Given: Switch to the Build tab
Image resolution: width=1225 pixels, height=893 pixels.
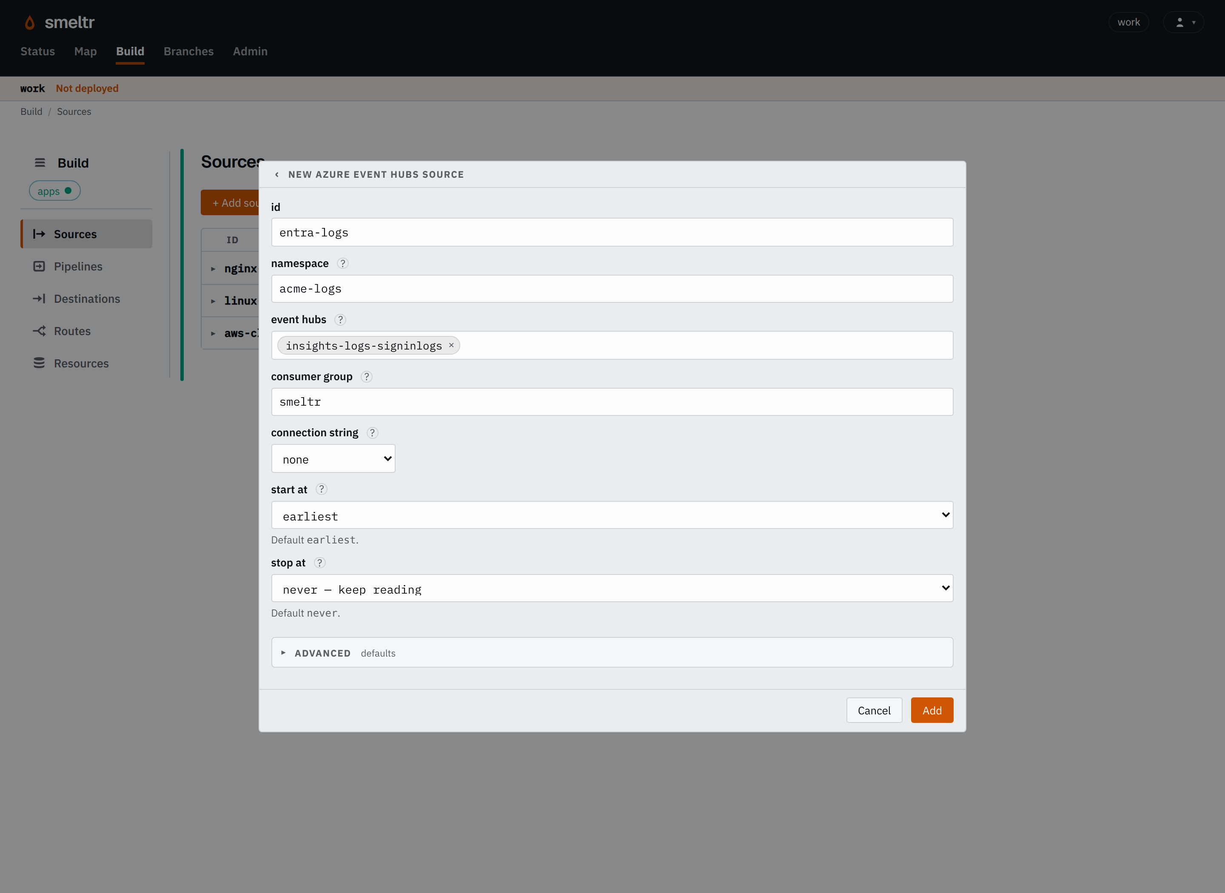Looking at the screenshot, I should pyautogui.click(x=130, y=51).
